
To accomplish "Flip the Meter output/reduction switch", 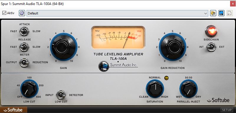I will click(x=24, y=63).
